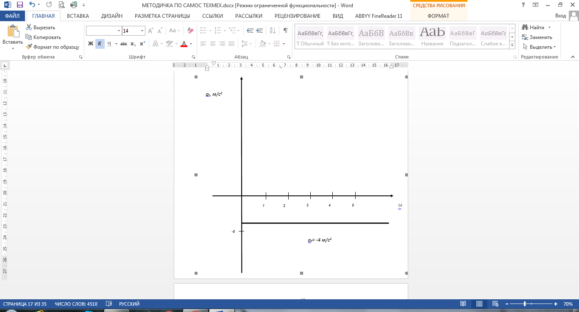The height and width of the screenshot is (312, 579).
Task: Apply superscript x² formatting
Action: (142, 44)
